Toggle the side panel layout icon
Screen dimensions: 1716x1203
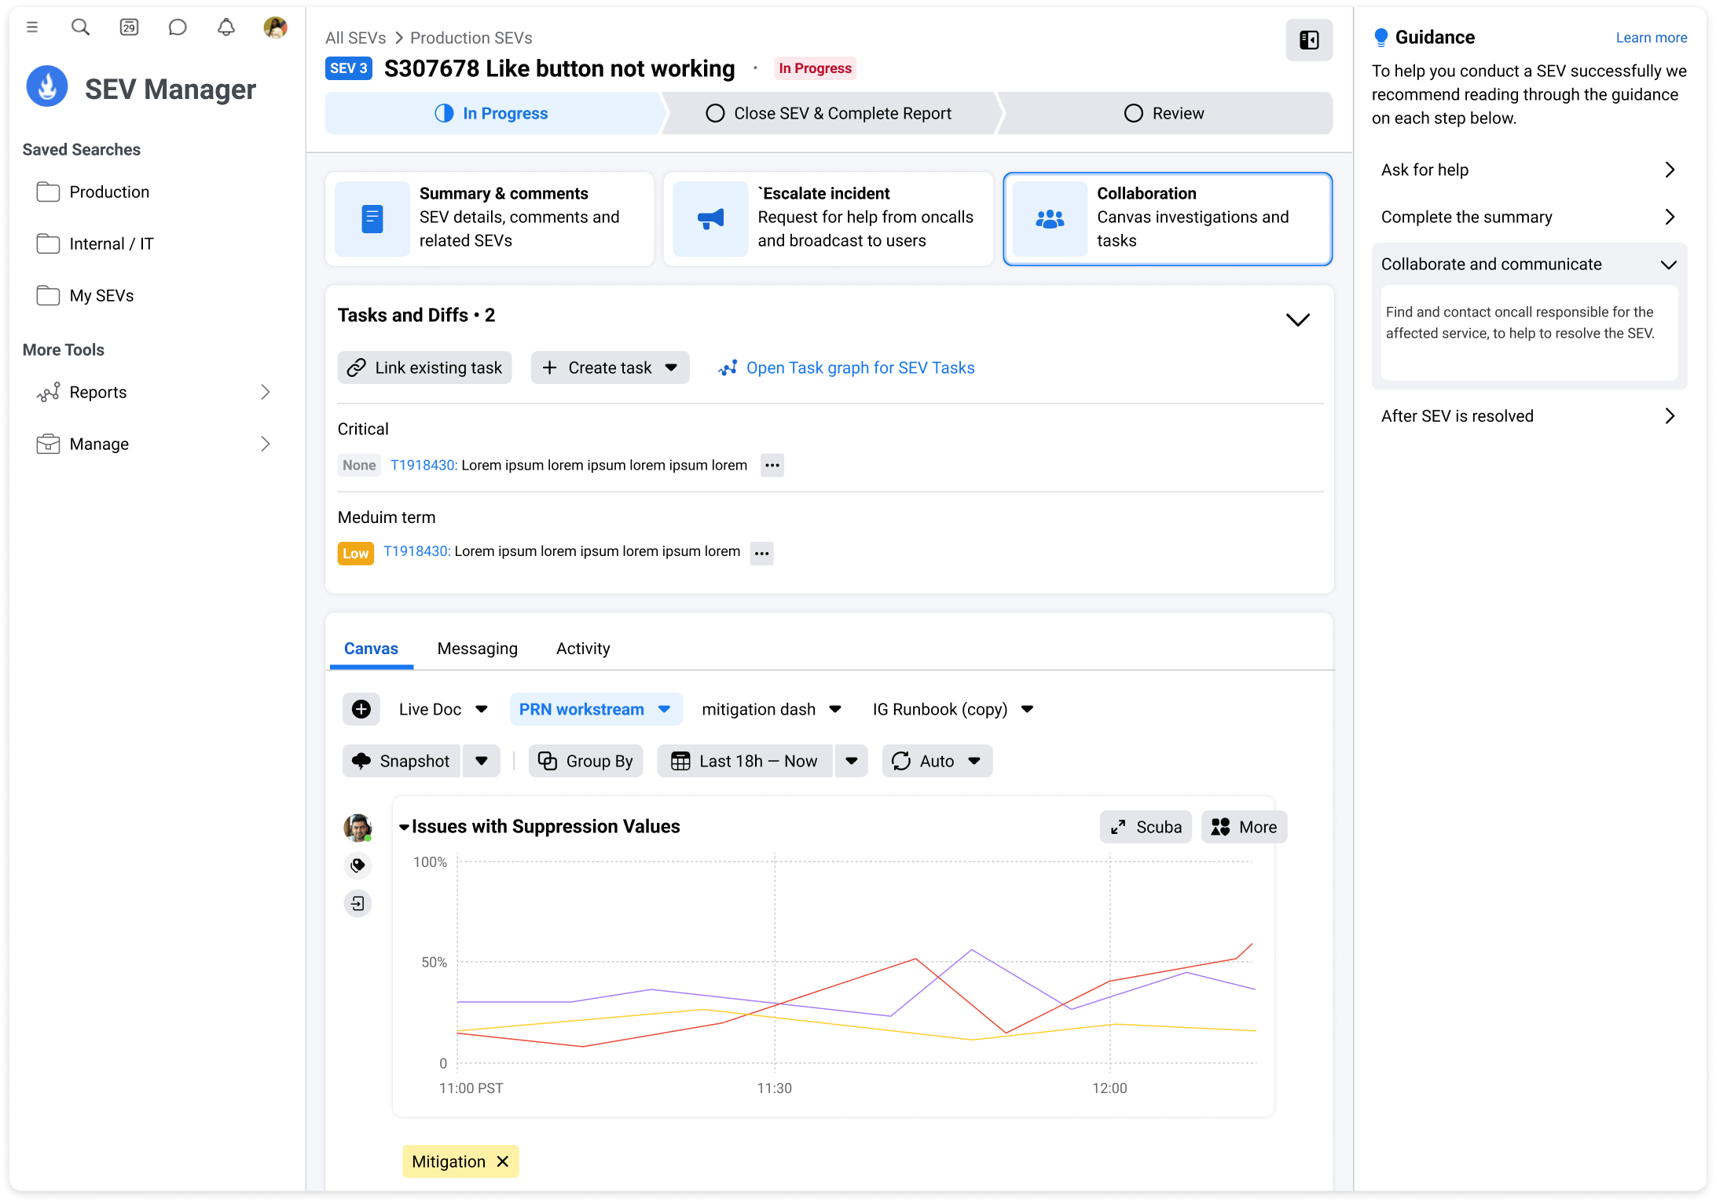(x=1308, y=40)
